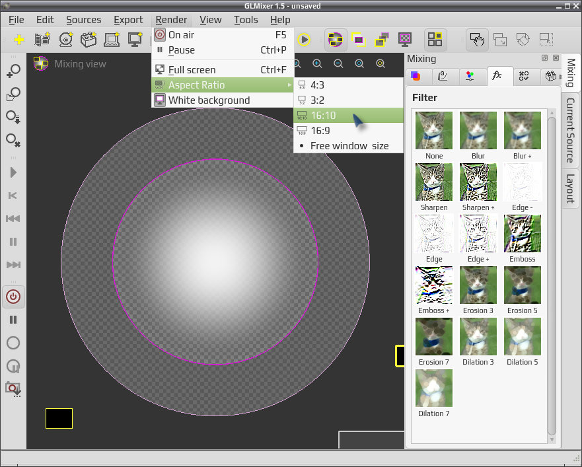Open the Rendering view monitor icon
The image size is (582, 467).
(x=404, y=40)
